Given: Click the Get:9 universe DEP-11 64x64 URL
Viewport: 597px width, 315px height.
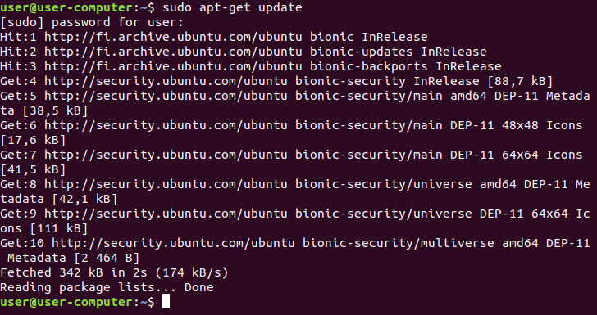Looking at the screenshot, I should [166, 214].
